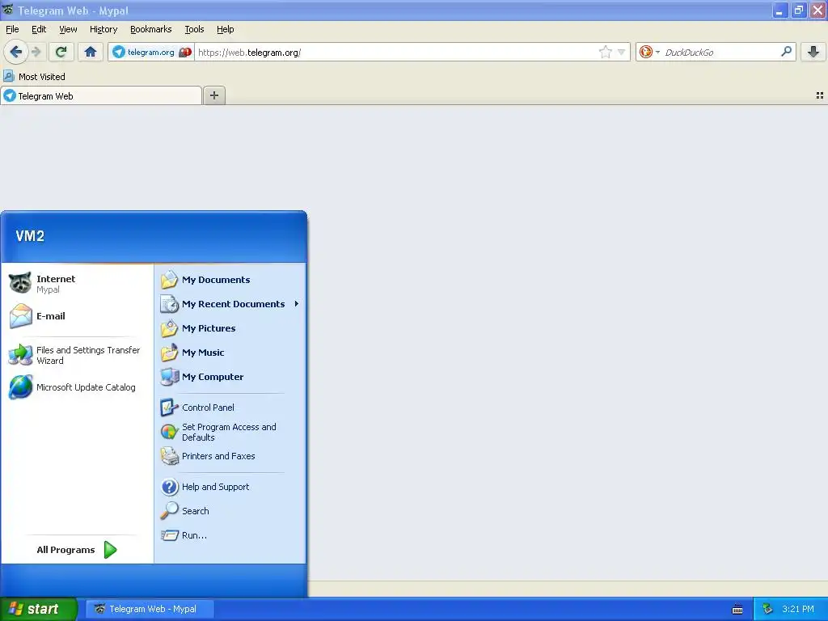Image resolution: width=828 pixels, height=621 pixels.
Task: Open the File menu
Action: 12,29
